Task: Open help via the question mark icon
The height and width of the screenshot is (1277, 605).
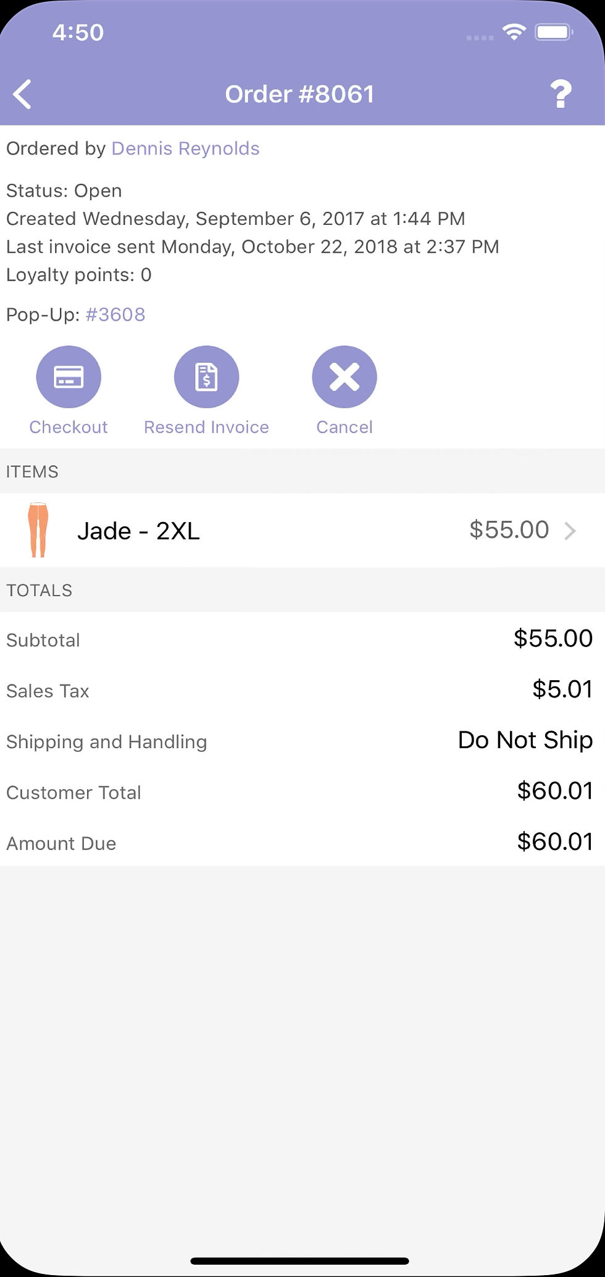Action: (x=561, y=94)
